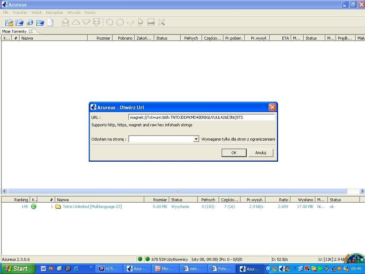Click the open torrent file toolbar icon
This screenshot has width=365, height=274.
(9, 22)
